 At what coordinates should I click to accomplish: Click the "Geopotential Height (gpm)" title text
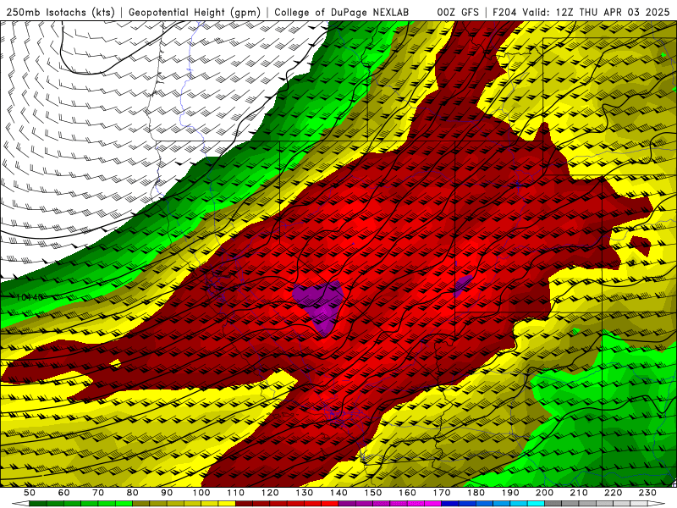(195, 12)
